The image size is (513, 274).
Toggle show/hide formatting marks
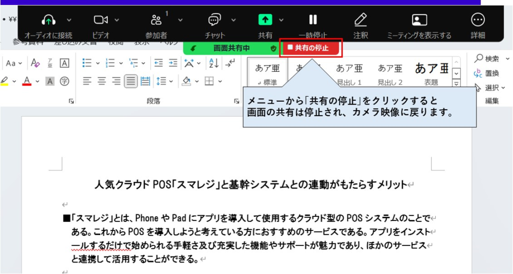230,63
